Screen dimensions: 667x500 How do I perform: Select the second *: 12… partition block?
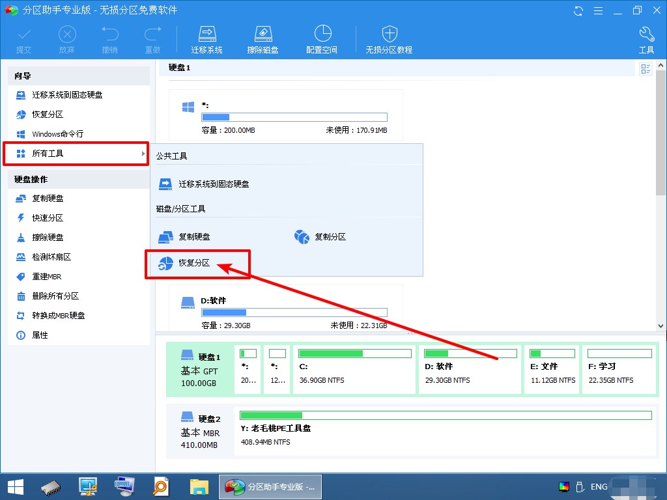(x=277, y=370)
